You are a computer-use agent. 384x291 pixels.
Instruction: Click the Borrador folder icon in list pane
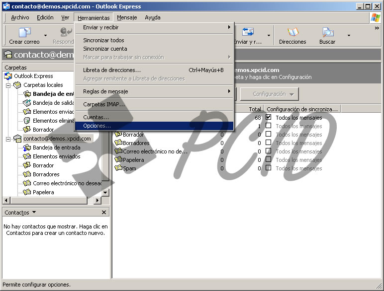tap(118, 134)
